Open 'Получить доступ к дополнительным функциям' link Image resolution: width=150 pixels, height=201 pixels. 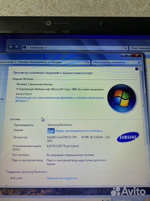point(60,99)
